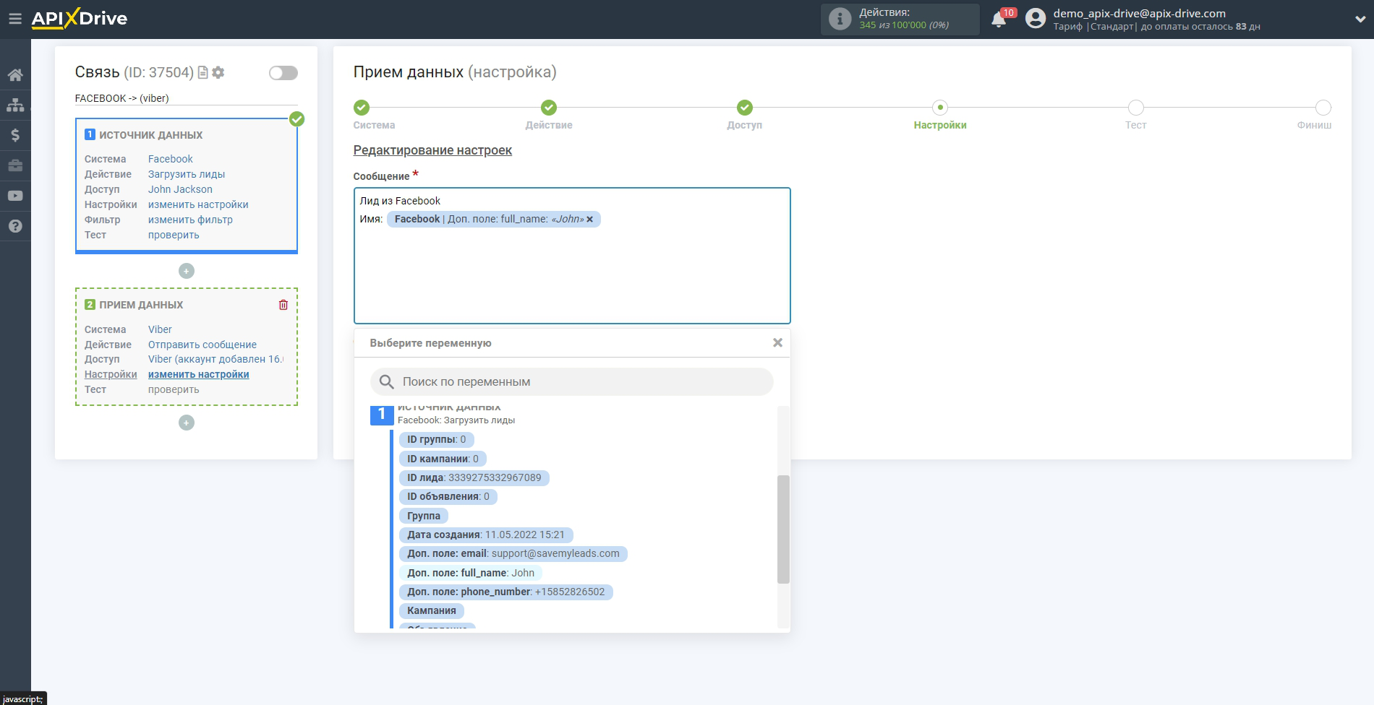Open the connections sitemap sidebar icon

[15, 105]
